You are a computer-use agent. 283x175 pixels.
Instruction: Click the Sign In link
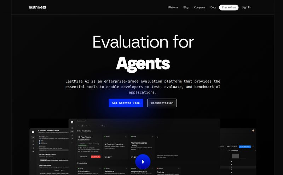(246, 7)
